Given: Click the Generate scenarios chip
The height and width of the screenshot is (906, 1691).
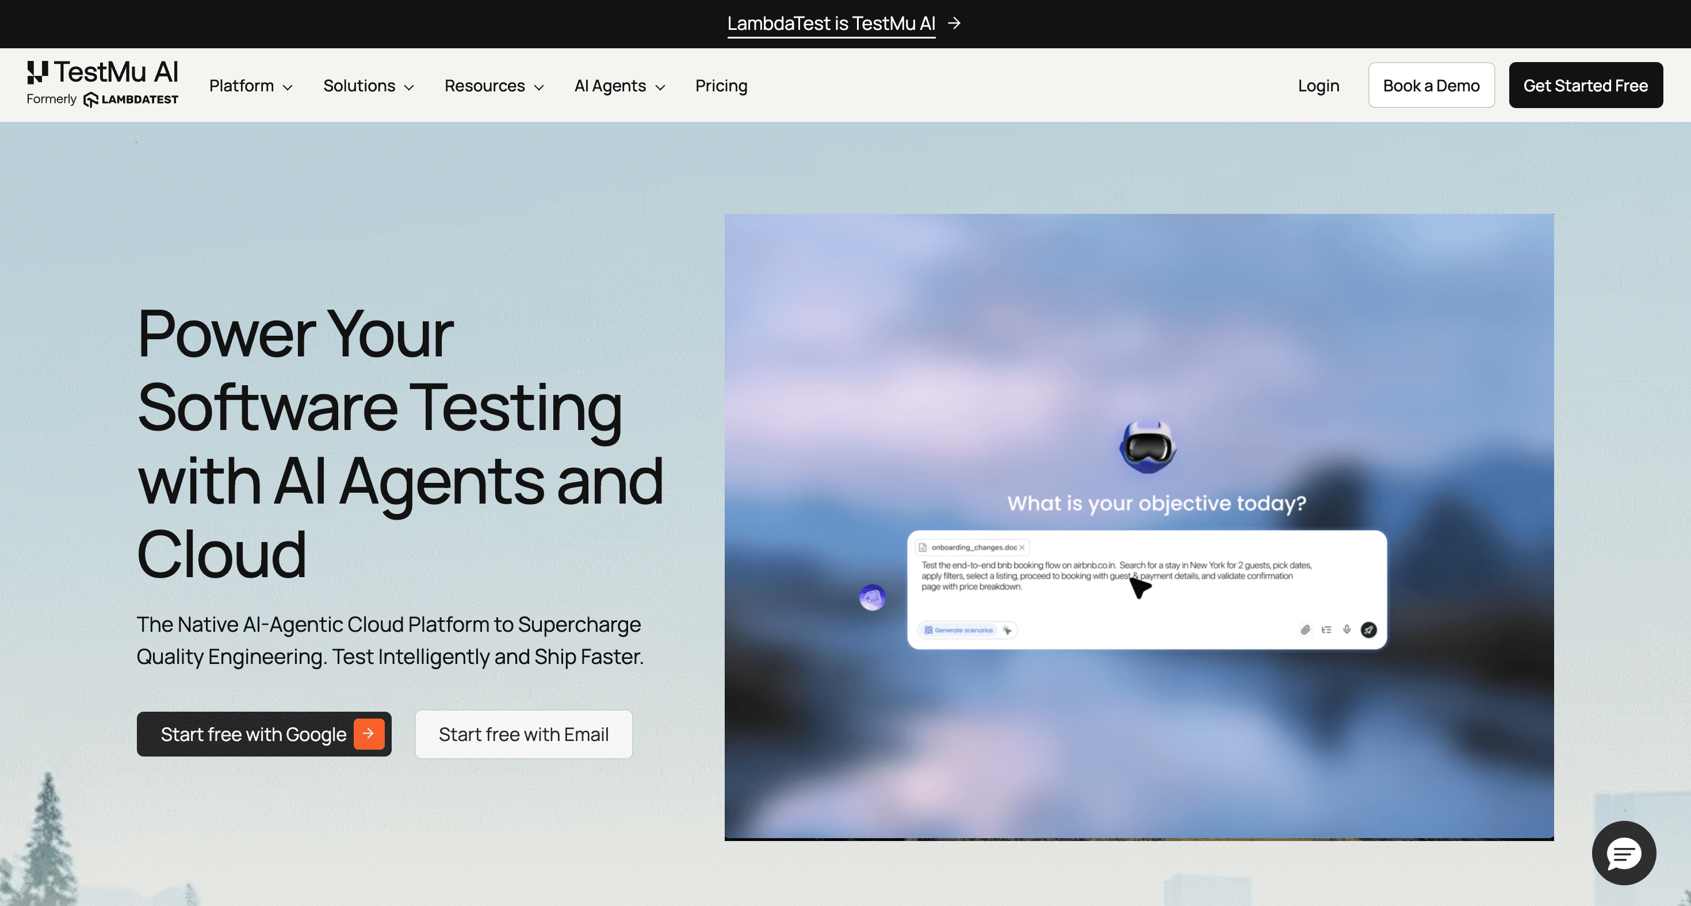Looking at the screenshot, I should point(958,631).
